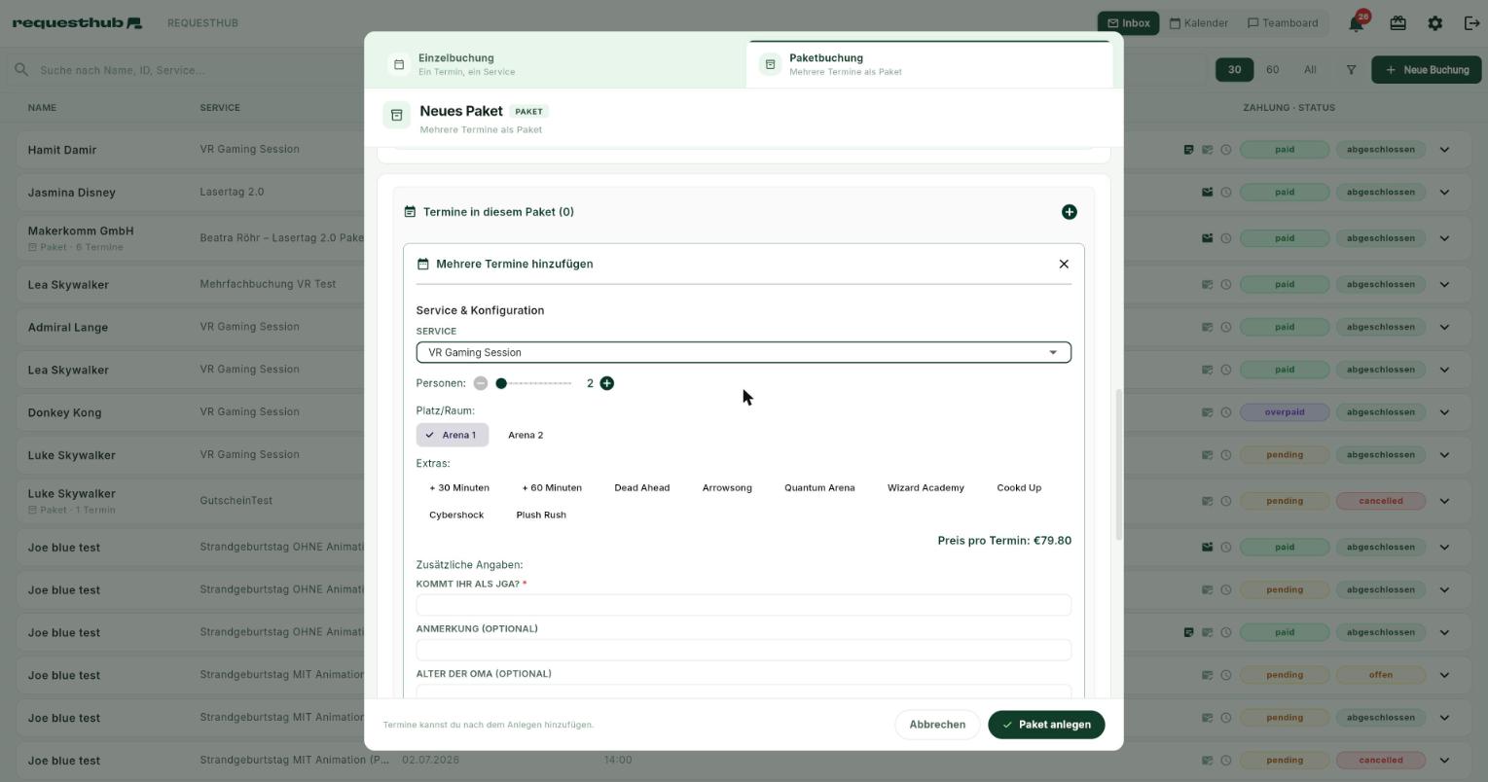Click the Personen slider handle
The width and height of the screenshot is (1488, 782).
coord(501,383)
